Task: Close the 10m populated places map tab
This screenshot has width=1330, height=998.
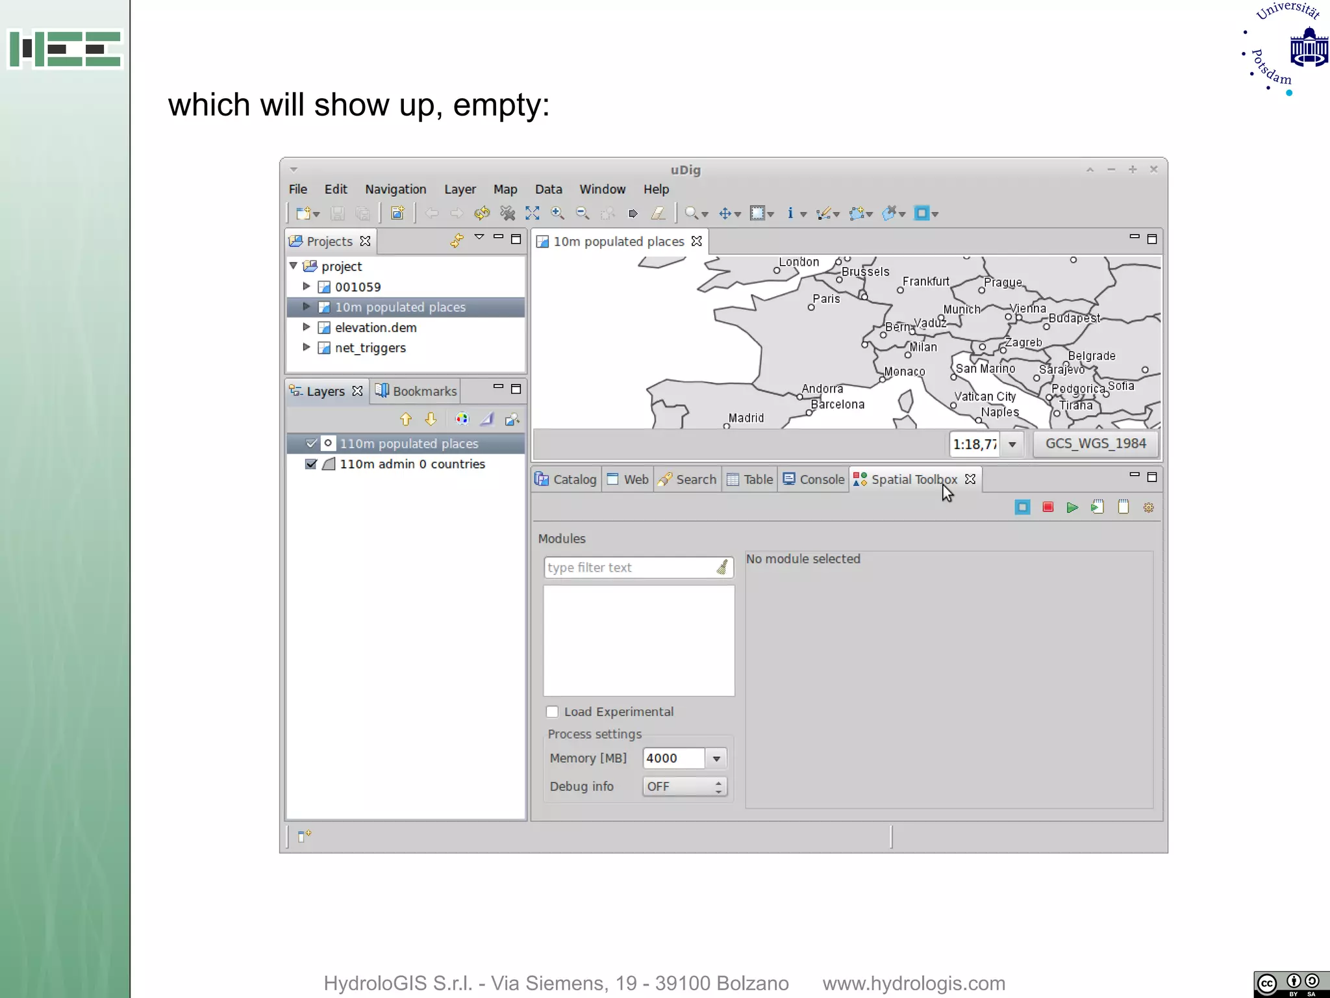Action: pos(697,241)
